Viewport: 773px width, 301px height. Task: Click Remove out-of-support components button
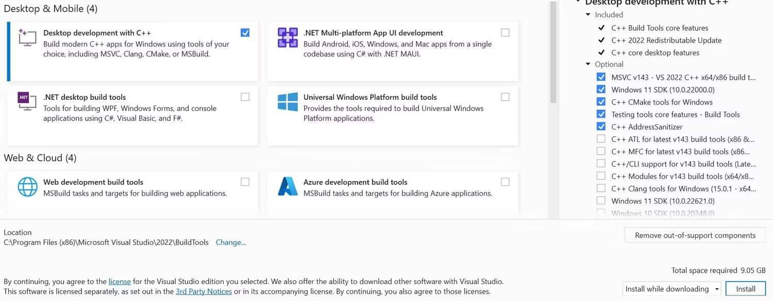[695, 235]
